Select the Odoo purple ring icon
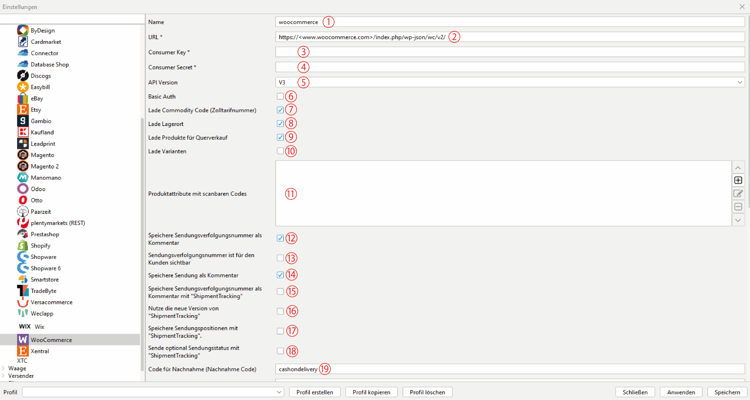Image resolution: width=750 pixels, height=400 pixels. (23, 189)
